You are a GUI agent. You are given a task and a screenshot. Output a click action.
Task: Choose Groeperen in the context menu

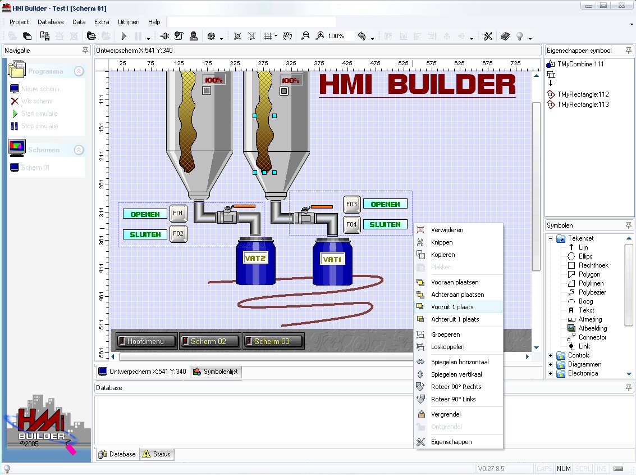pos(459,334)
